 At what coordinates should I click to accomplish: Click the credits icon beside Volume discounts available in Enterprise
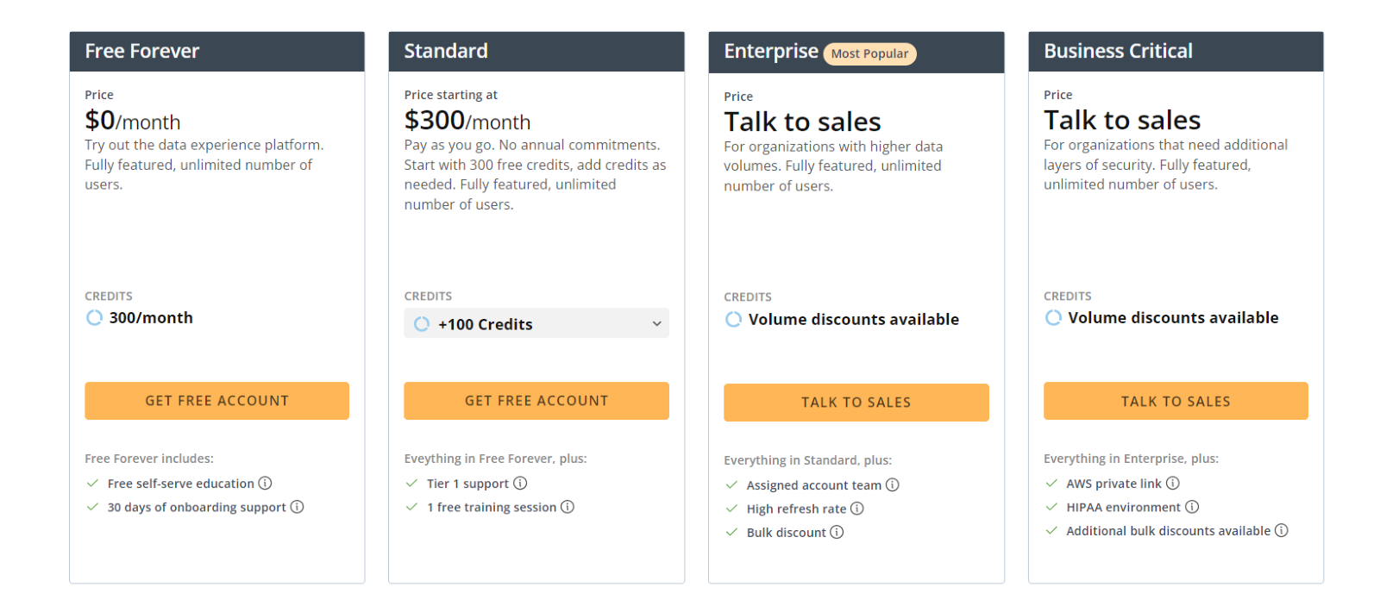tap(733, 319)
